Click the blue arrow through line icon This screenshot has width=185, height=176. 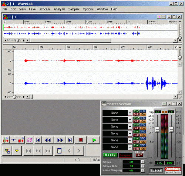coord(13,140)
